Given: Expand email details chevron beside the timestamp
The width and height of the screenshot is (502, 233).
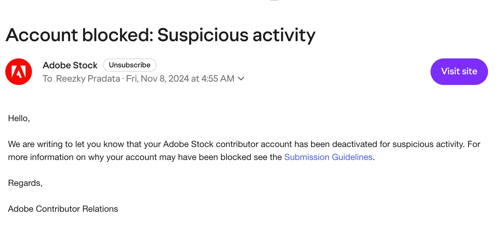Looking at the screenshot, I should (x=241, y=79).
